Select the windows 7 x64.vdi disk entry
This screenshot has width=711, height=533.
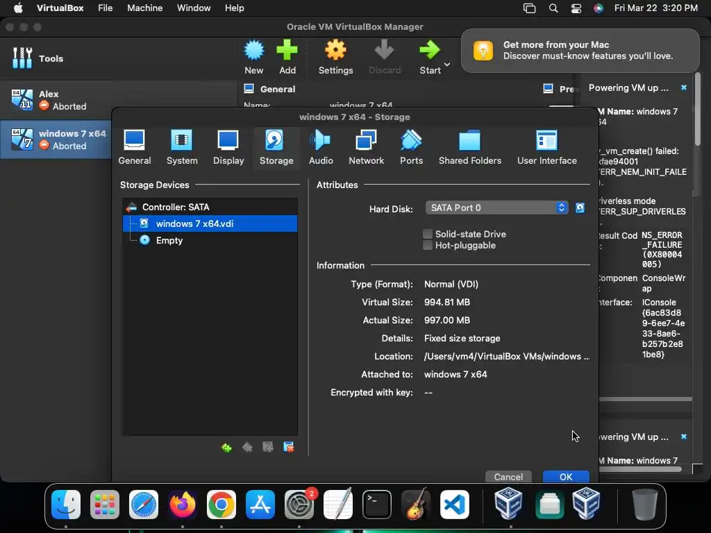click(x=210, y=223)
